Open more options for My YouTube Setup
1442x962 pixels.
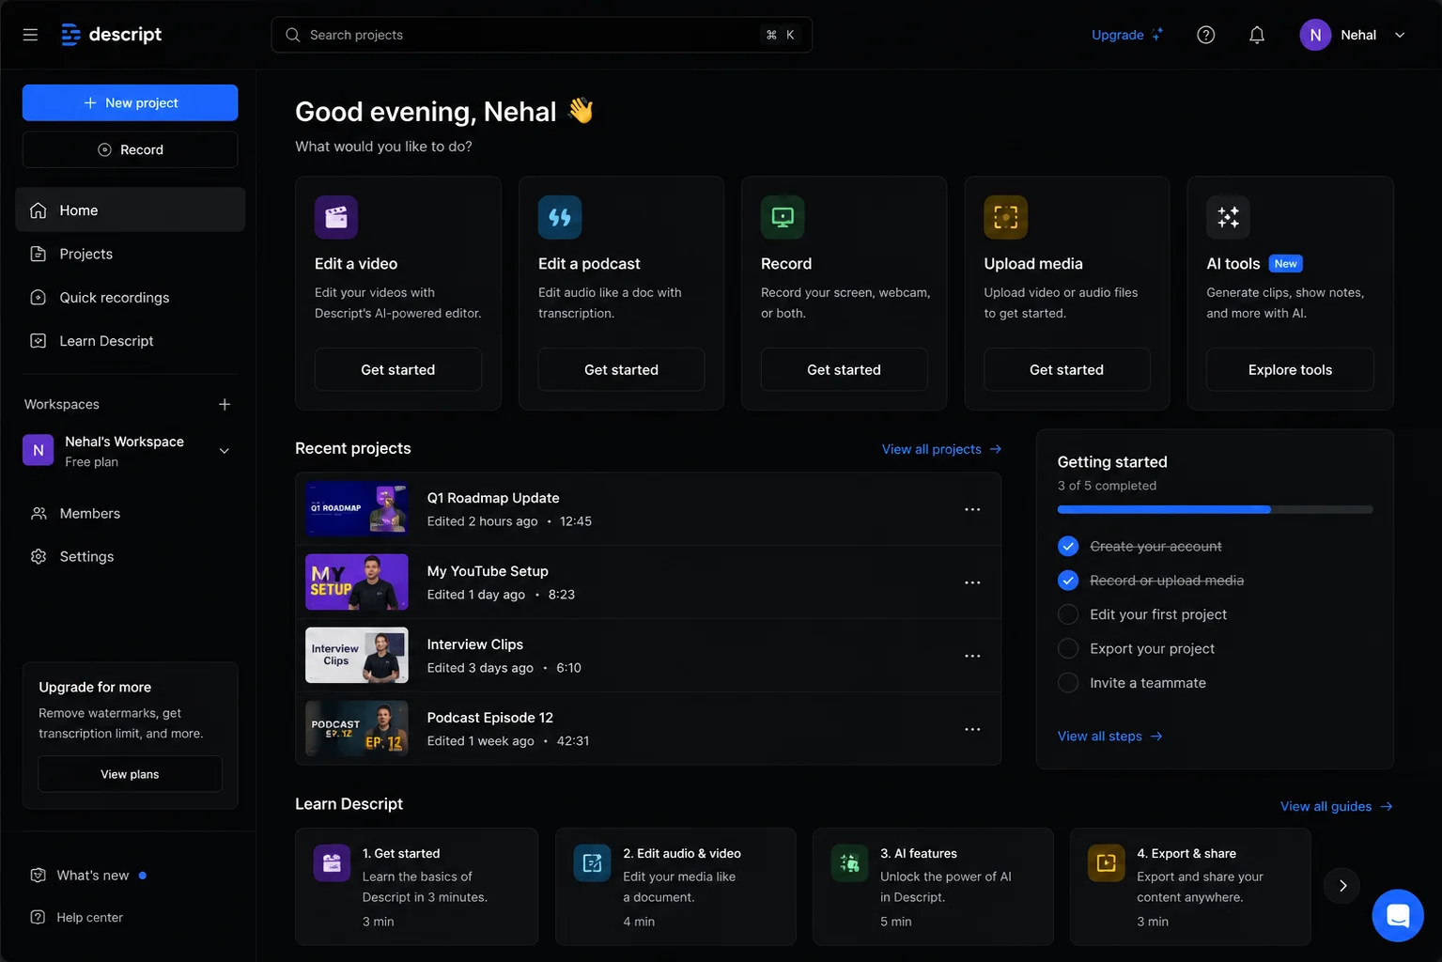(x=972, y=582)
